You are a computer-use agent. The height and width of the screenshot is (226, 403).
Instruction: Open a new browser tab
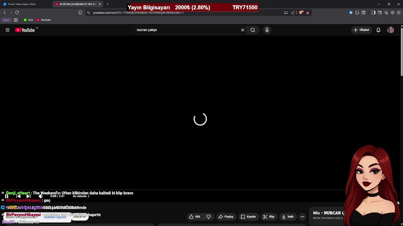[x=107, y=4]
